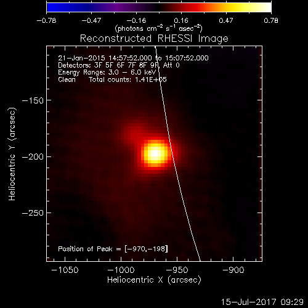Click the 'Position of Peak = [-970,-198]' text
This screenshot has width=308, height=308.
pyautogui.click(x=113, y=249)
